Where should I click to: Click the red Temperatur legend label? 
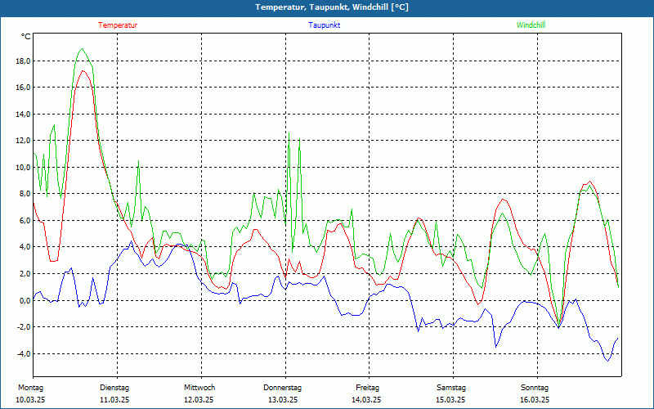tap(118, 25)
